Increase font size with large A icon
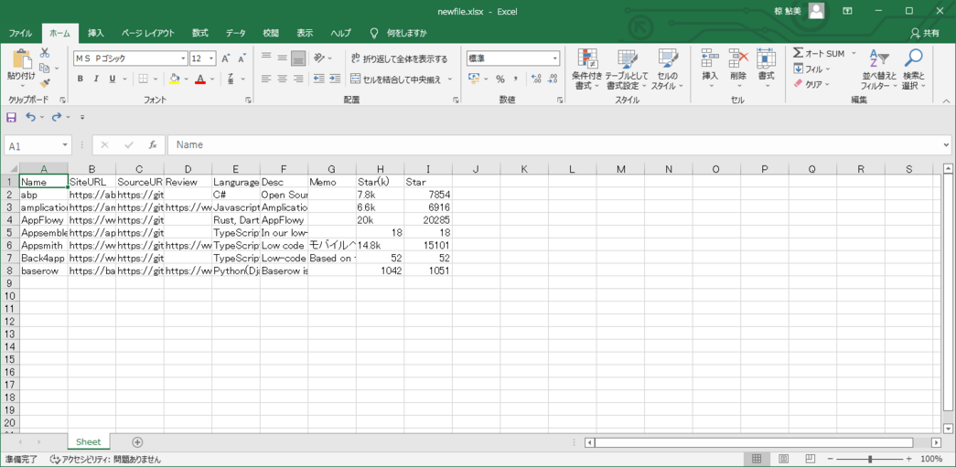This screenshot has width=956, height=467. click(x=226, y=58)
